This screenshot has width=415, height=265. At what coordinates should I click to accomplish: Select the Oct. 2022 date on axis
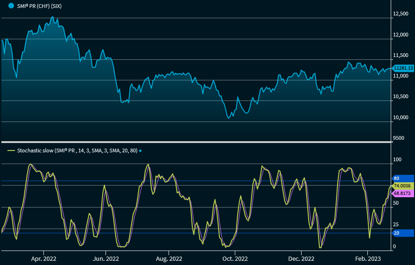[235, 258]
